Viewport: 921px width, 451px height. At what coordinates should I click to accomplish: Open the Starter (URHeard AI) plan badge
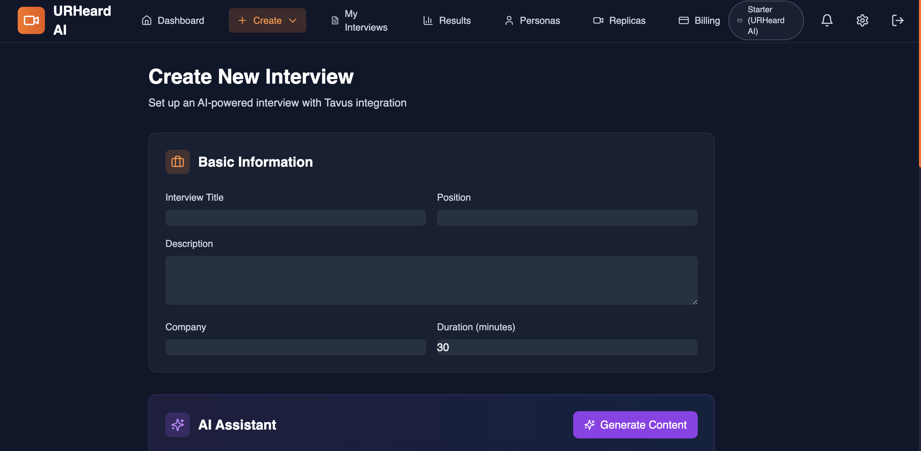coord(765,20)
